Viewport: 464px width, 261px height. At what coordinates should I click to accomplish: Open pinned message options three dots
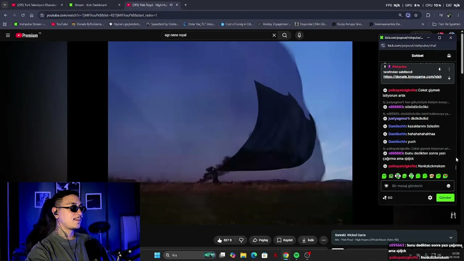(449, 69)
